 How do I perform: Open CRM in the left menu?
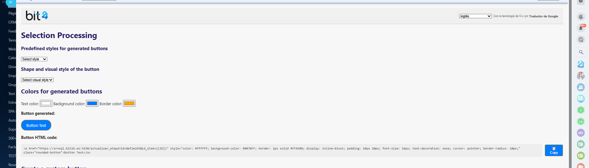[12, 22]
